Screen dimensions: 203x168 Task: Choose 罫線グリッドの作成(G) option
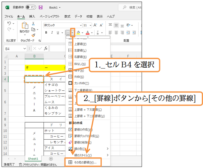point(88,136)
